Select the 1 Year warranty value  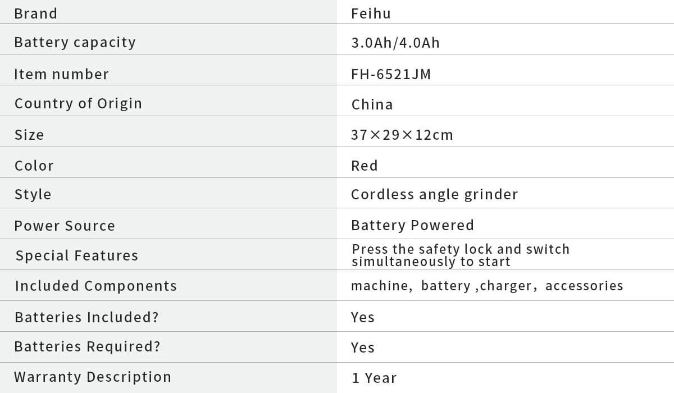374,378
